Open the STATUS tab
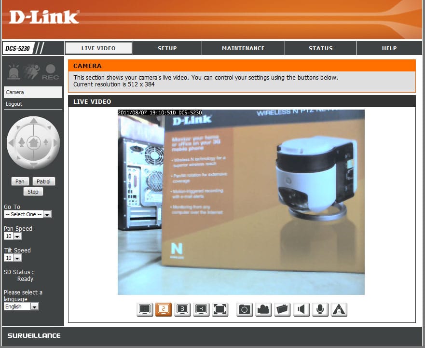 coord(320,48)
